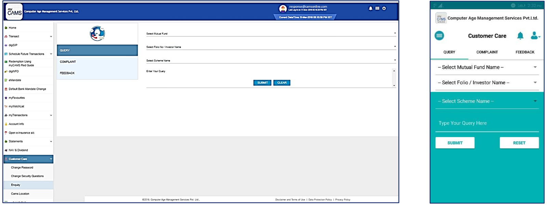Image resolution: width=547 pixels, height=208 pixels.
Task: Click the user avatar next to email
Action: click(x=283, y=9)
